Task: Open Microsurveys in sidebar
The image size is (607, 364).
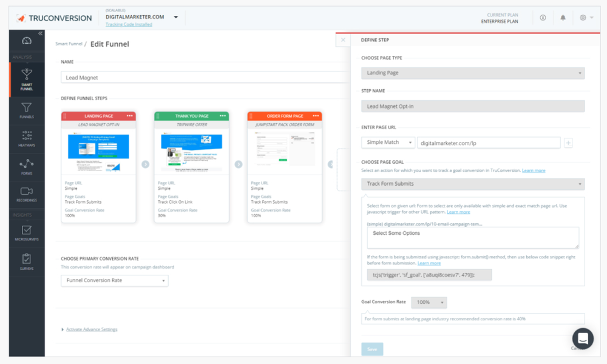Action: 27,233
